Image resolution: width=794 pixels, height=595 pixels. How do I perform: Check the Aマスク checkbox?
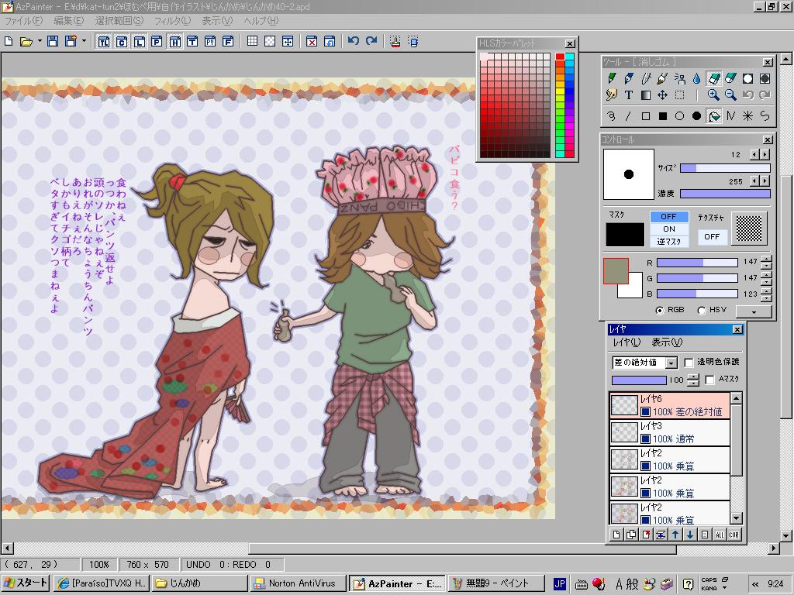click(x=709, y=380)
